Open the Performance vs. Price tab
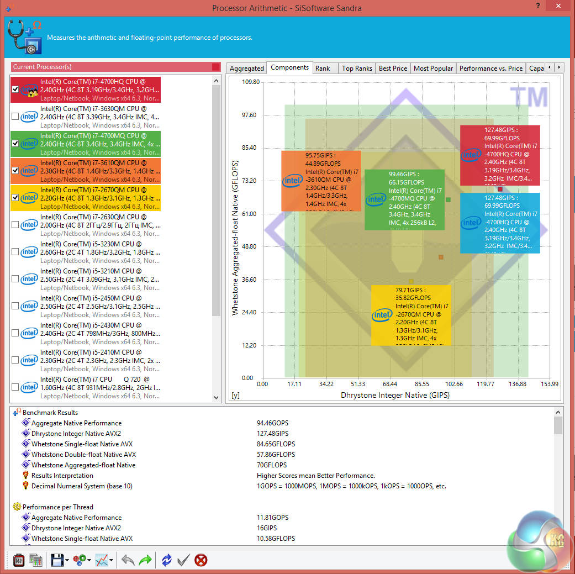The height and width of the screenshot is (574, 575). pos(491,69)
